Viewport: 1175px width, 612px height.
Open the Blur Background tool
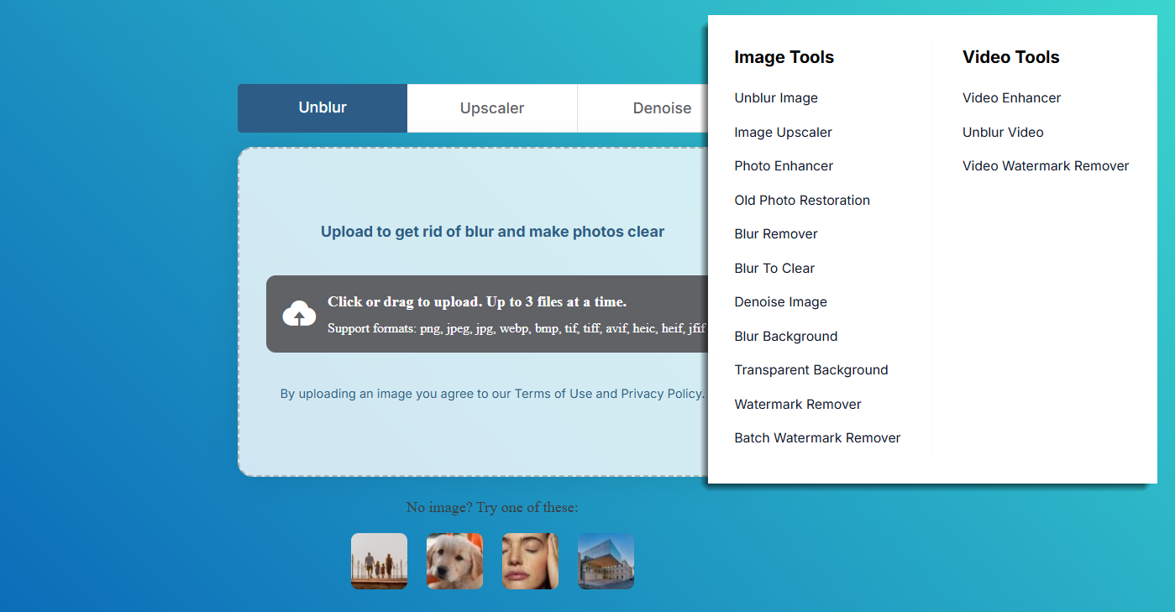click(785, 336)
